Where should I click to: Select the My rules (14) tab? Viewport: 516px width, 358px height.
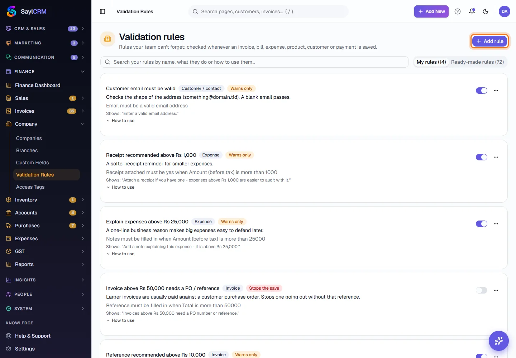click(431, 62)
